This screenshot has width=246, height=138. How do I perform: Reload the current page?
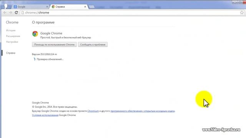click(x=16, y=13)
